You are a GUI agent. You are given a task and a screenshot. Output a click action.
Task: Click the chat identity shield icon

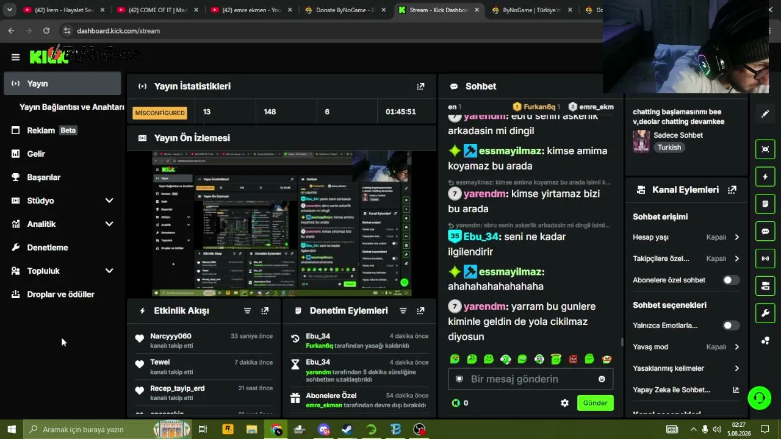[x=459, y=379]
